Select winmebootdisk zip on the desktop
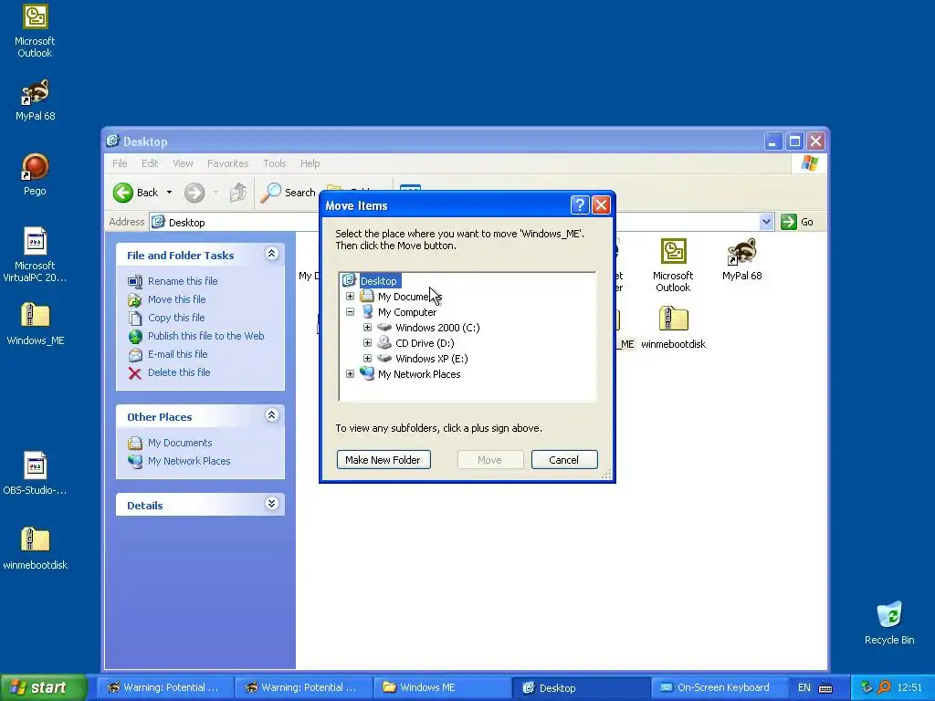The width and height of the screenshot is (935, 701). 35,549
